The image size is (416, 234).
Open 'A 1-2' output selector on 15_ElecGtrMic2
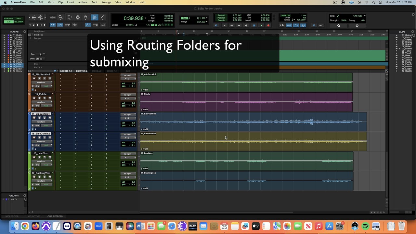[x=128, y=138]
